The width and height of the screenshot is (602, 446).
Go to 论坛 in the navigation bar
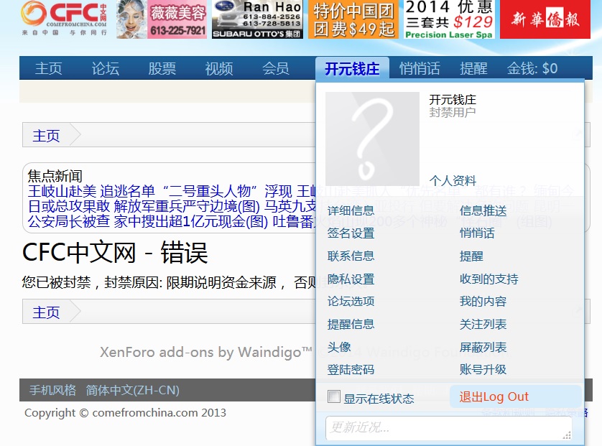[106, 68]
